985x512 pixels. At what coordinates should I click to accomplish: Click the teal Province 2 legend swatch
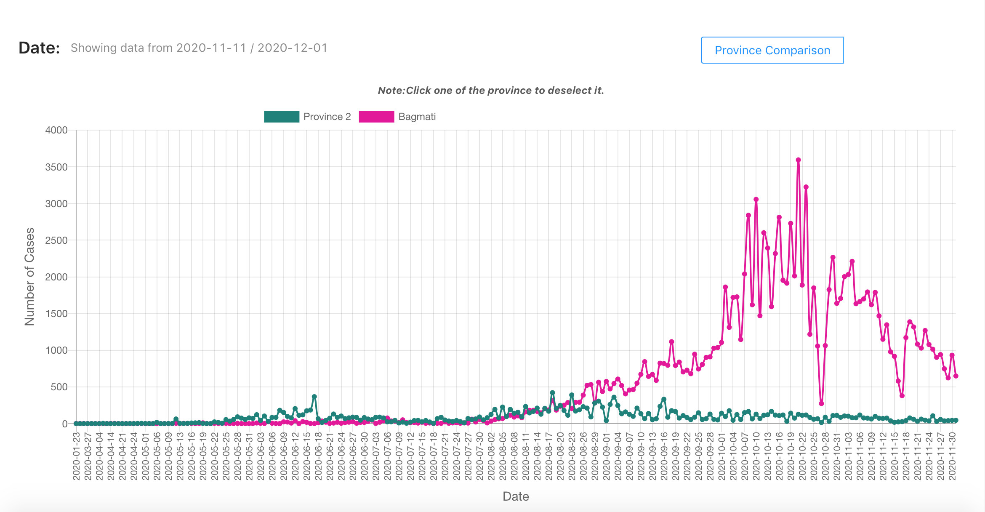[281, 117]
